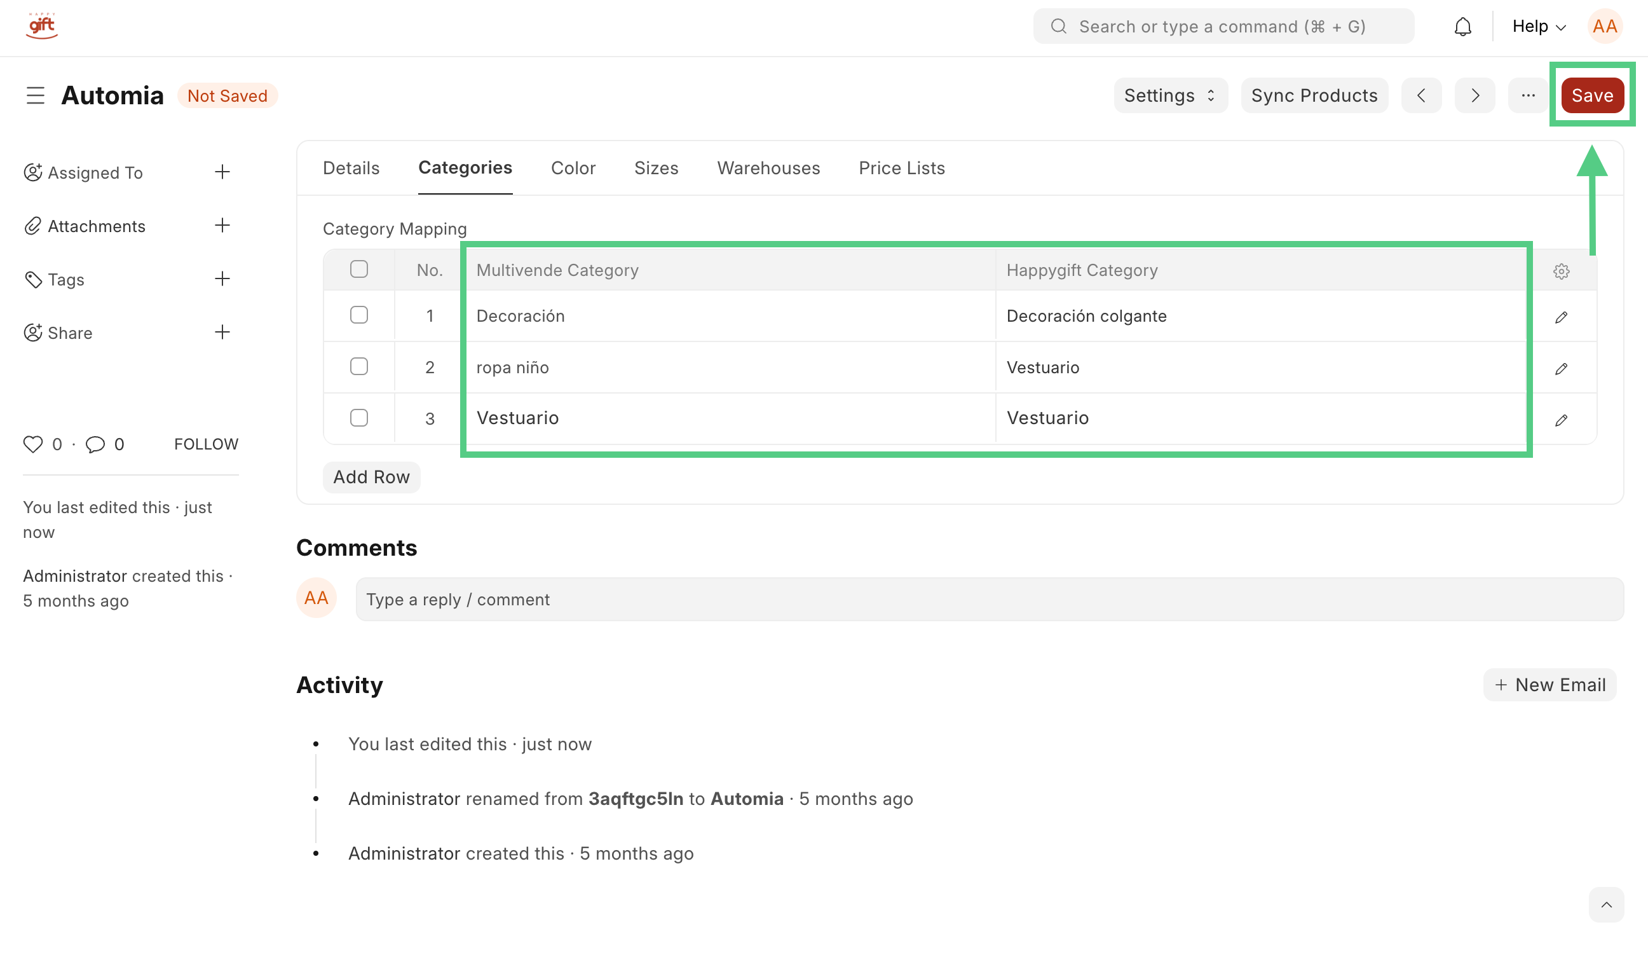
Task: Click the Share sidebar label
Action: click(x=70, y=334)
